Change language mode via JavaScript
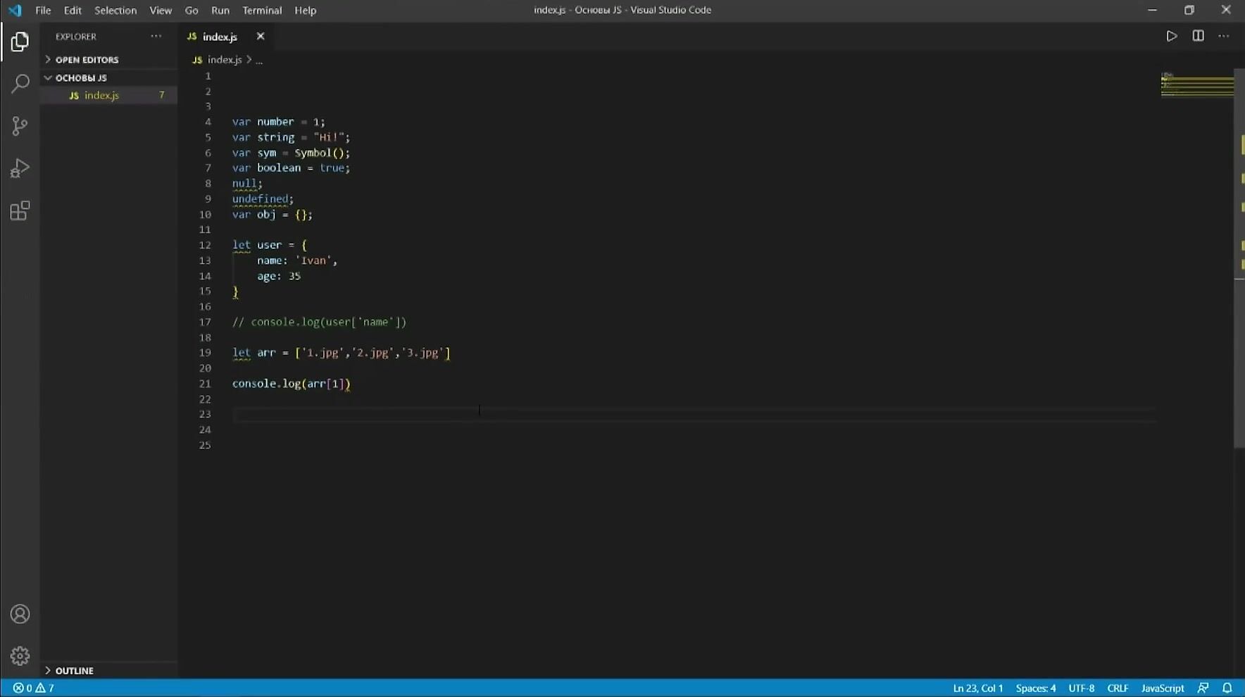Viewport: 1245px width, 697px height. [1163, 688]
